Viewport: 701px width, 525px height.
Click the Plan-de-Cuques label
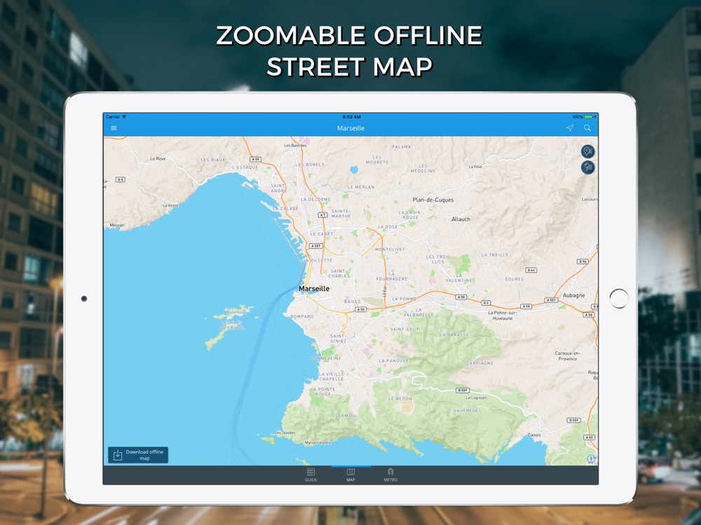point(433,200)
